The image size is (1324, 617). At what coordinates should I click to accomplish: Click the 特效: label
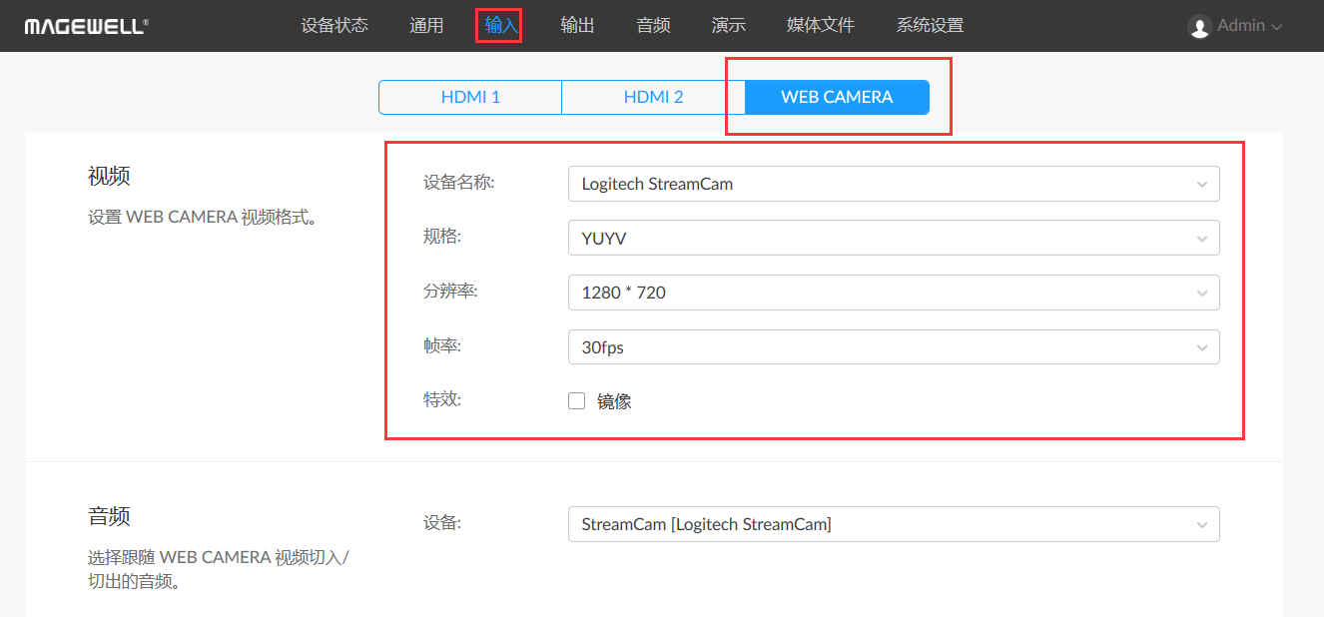(442, 399)
